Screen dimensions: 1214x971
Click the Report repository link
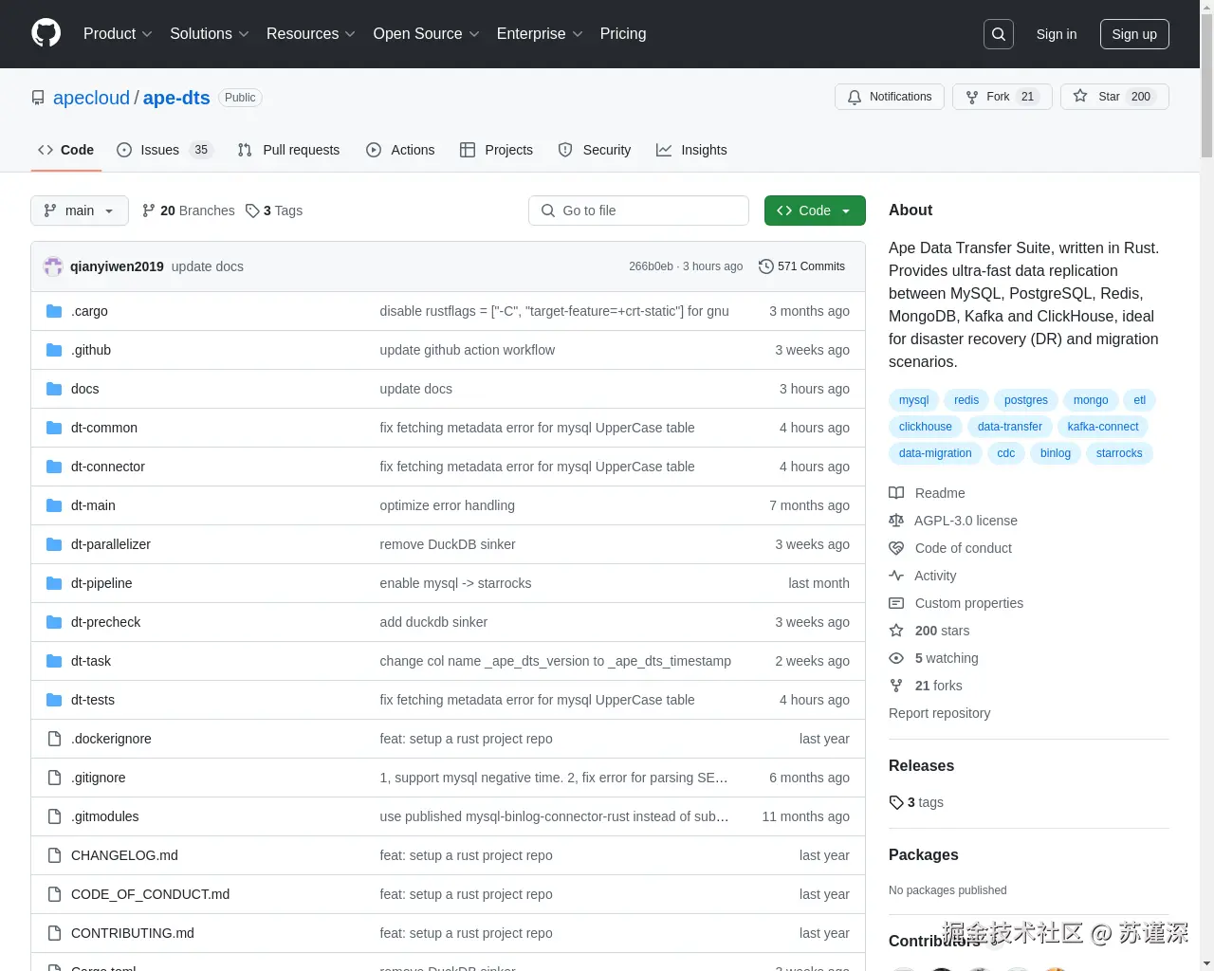click(939, 713)
